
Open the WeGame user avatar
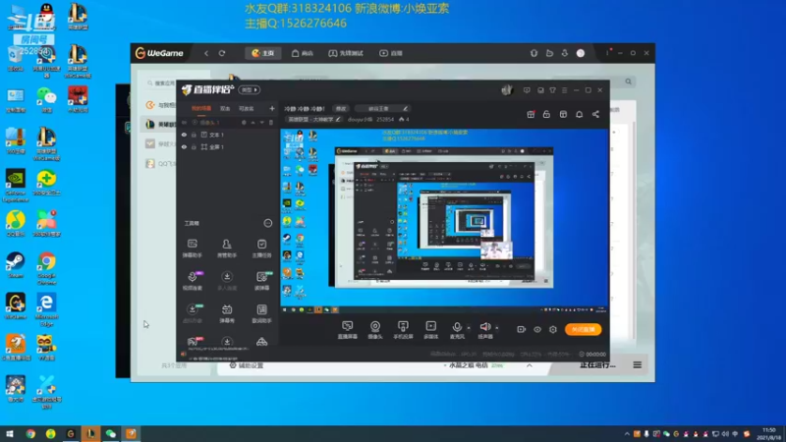click(x=581, y=53)
